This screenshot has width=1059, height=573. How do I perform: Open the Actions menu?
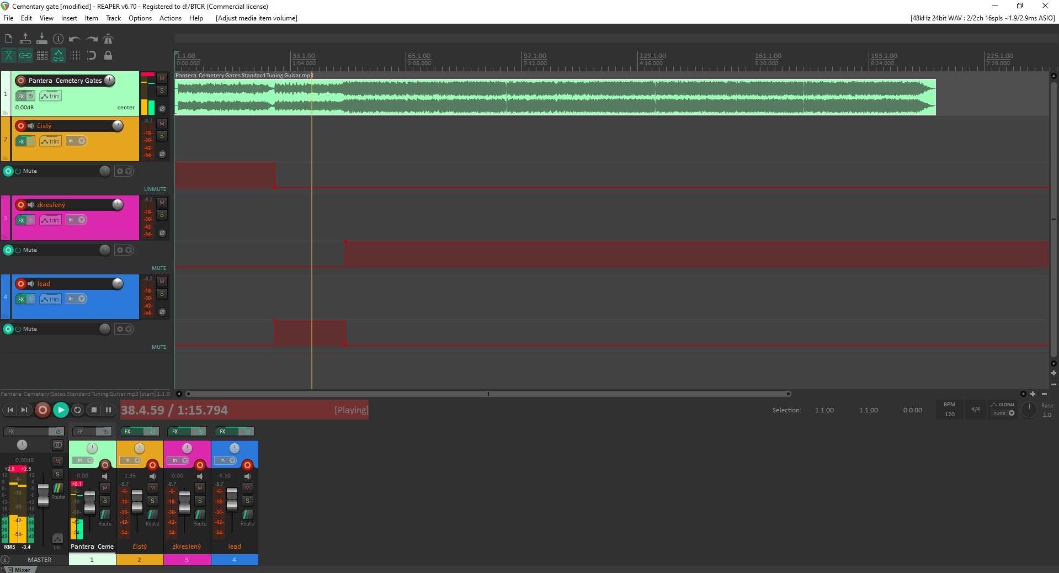(x=170, y=18)
